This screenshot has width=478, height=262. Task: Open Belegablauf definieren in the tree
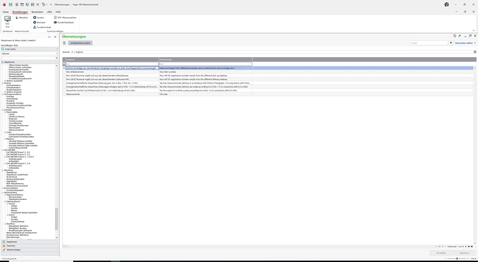(18, 226)
